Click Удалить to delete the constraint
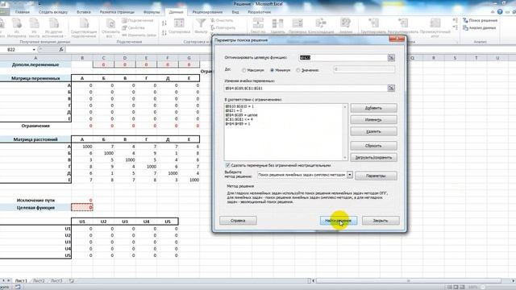The height and width of the screenshot is (290, 516). click(373, 131)
